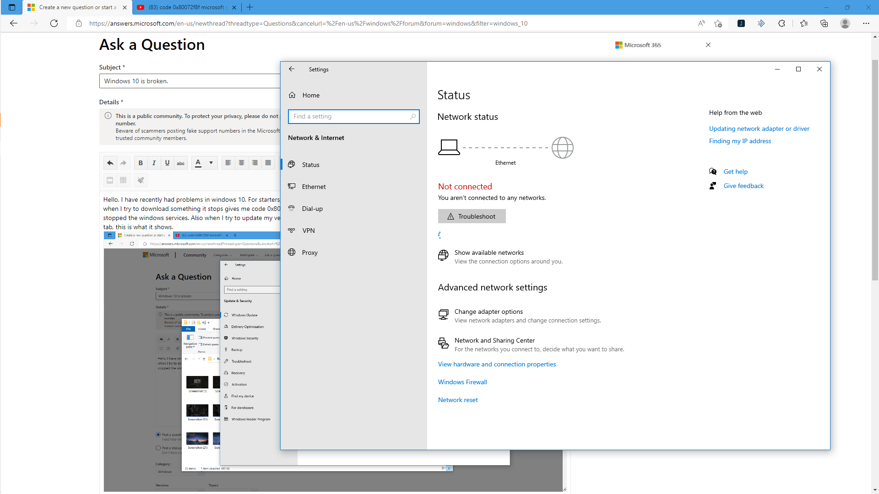Click the globe icon in network status diagram
The height and width of the screenshot is (494, 879).
point(562,148)
